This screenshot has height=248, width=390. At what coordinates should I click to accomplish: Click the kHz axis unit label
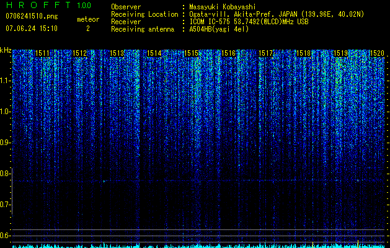click(x=6, y=50)
